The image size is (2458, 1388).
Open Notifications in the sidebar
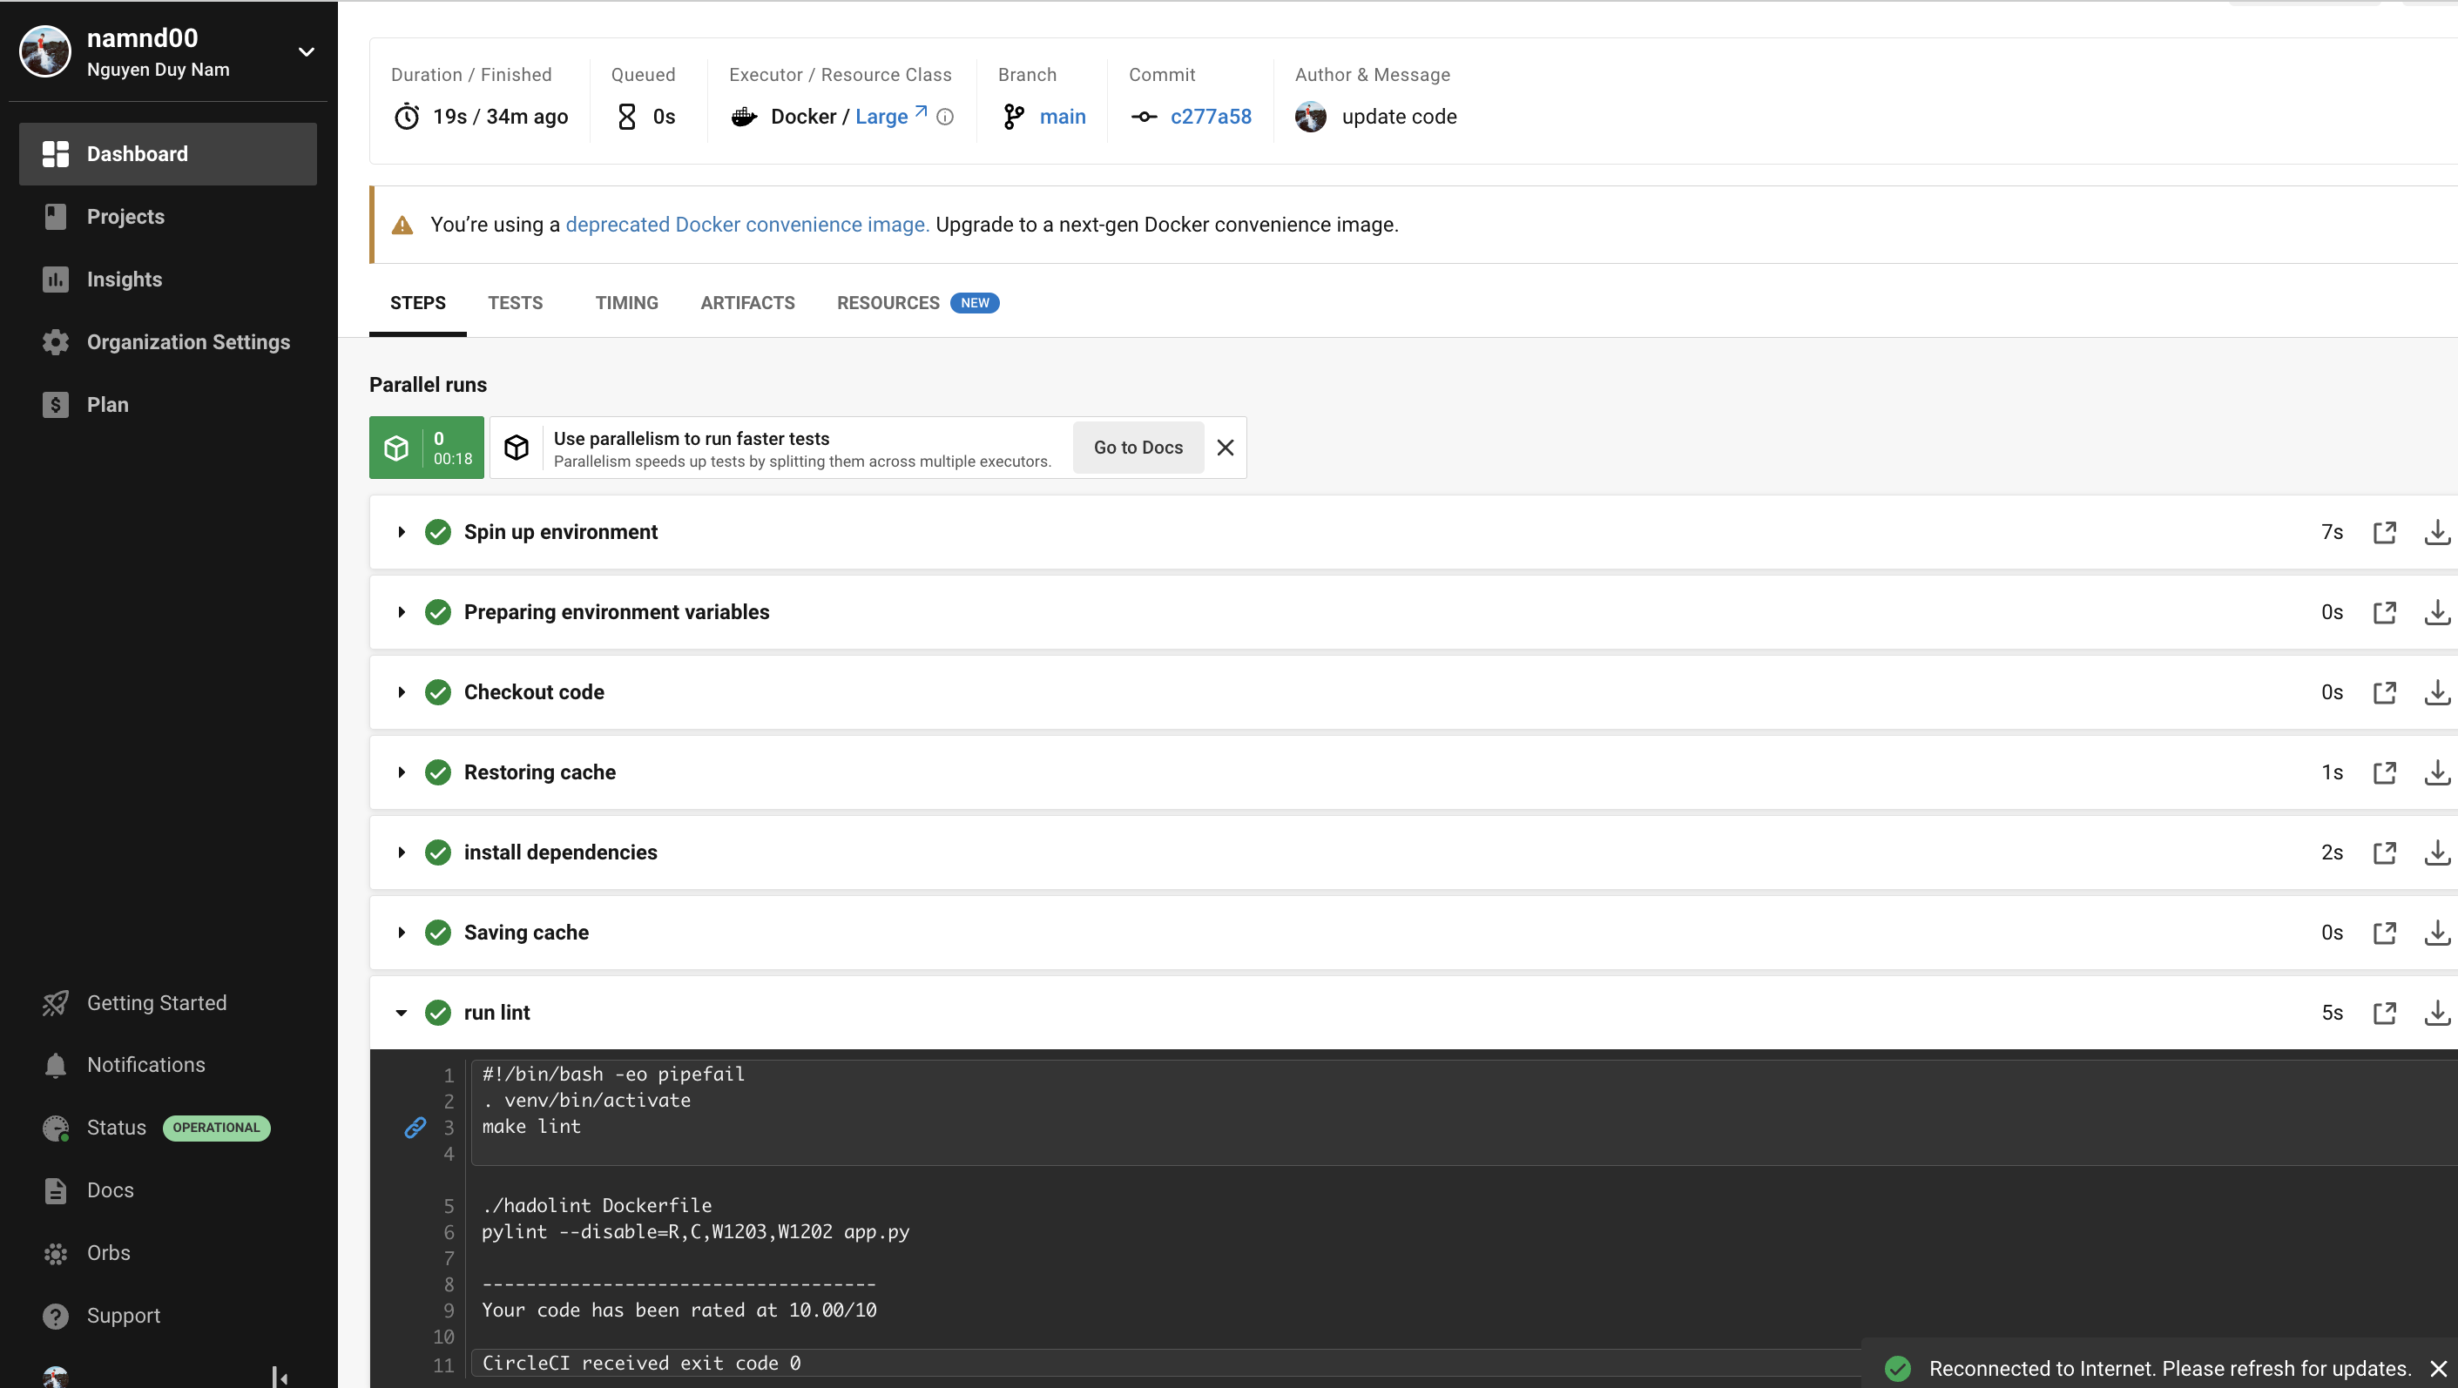(x=145, y=1065)
